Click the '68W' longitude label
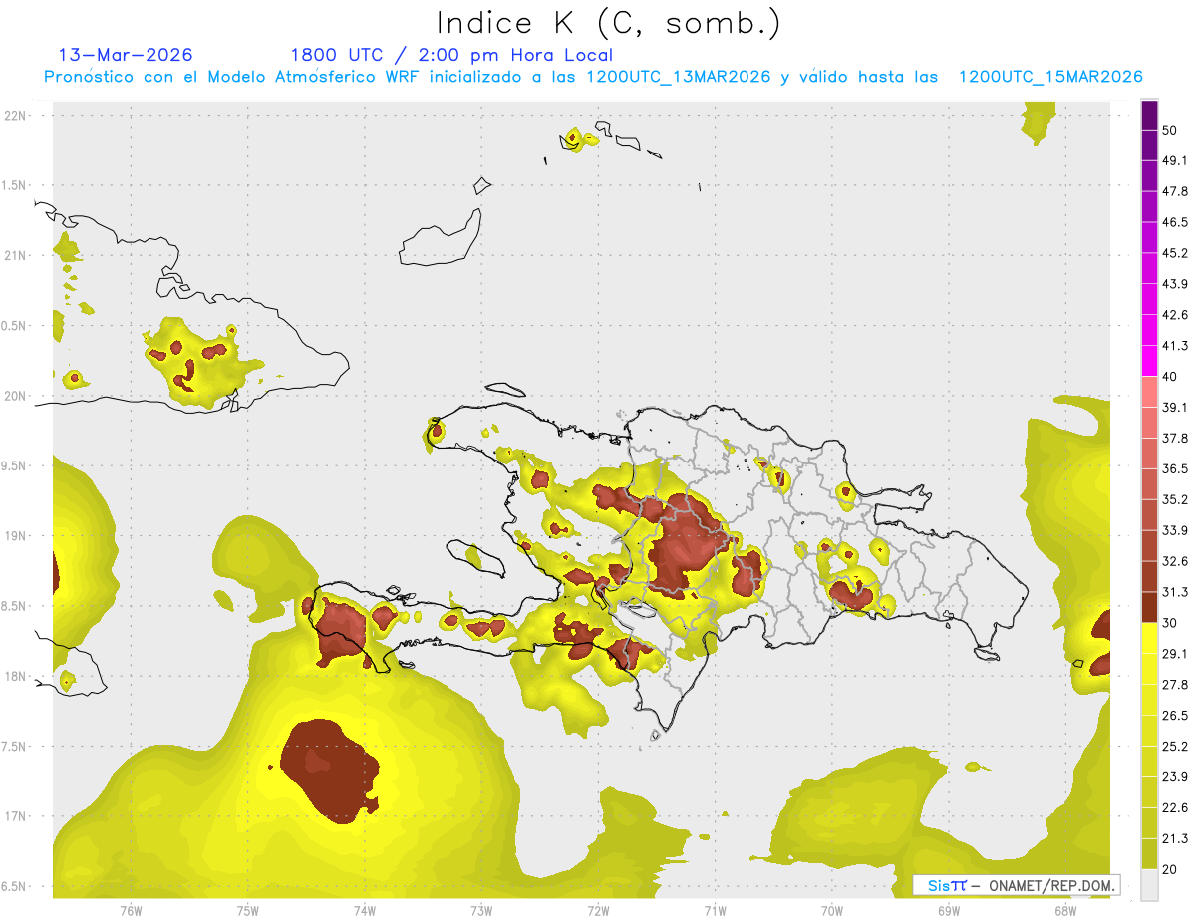The height and width of the screenshot is (924, 1196). pyautogui.click(x=1065, y=910)
